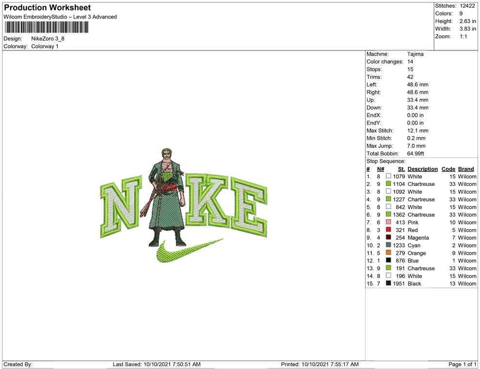Click the Max Jump value 7.0 mm

(x=416, y=146)
